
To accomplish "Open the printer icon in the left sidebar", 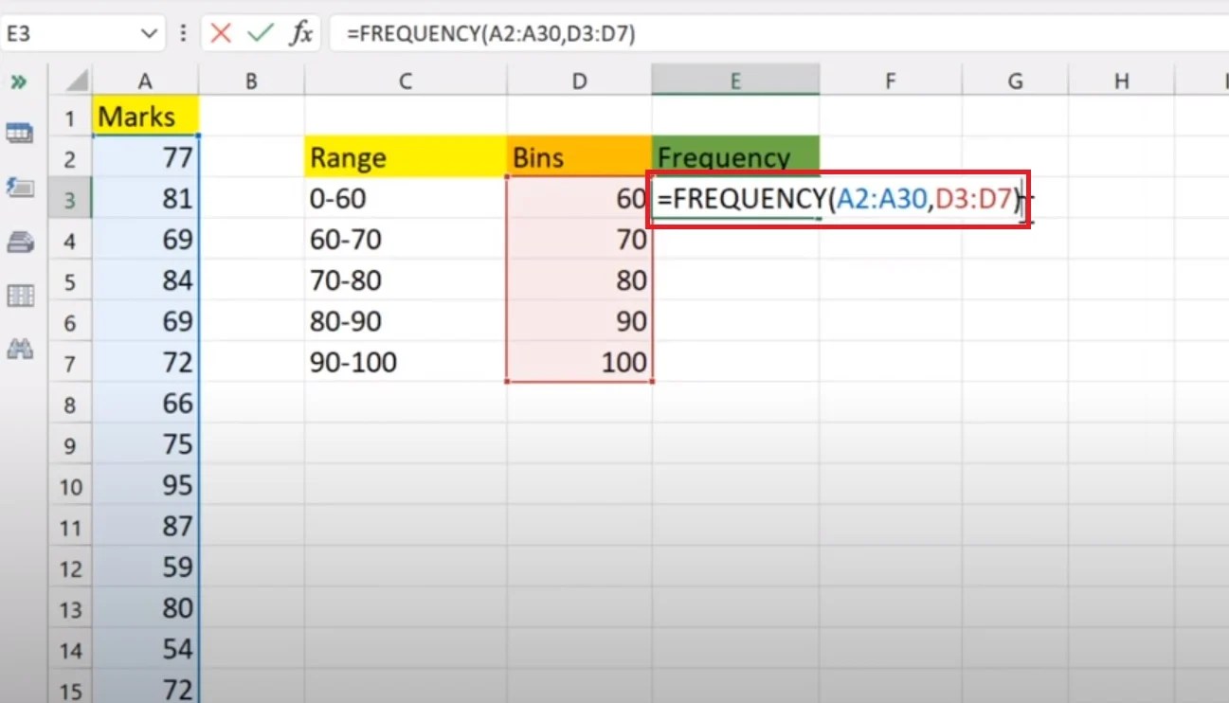I will tap(21, 242).
